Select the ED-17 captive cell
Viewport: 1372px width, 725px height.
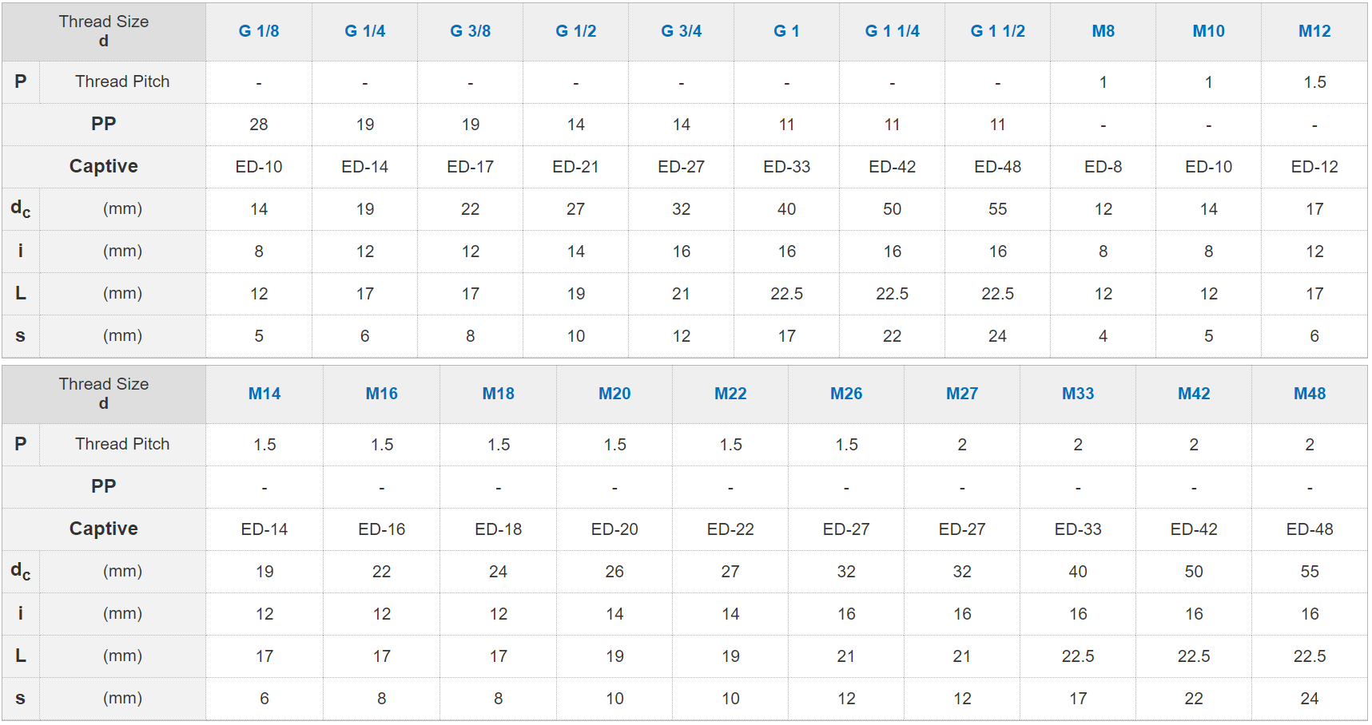[x=470, y=167]
